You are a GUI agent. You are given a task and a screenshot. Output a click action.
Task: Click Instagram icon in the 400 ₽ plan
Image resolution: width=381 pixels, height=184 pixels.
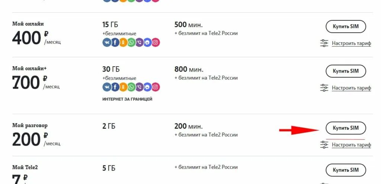click(x=156, y=42)
